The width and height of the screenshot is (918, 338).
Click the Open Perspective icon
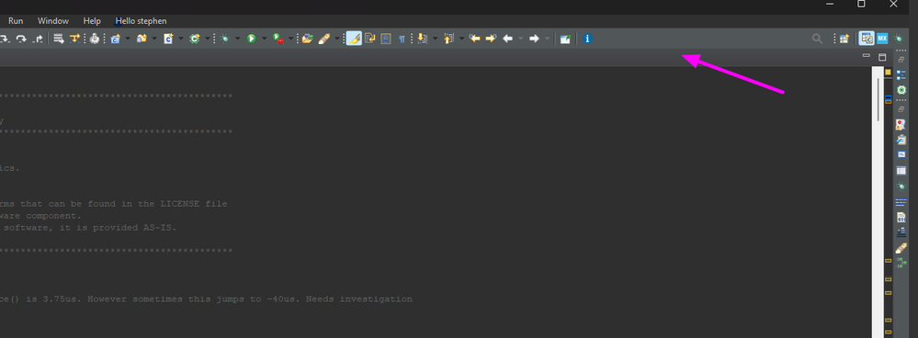click(x=844, y=39)
